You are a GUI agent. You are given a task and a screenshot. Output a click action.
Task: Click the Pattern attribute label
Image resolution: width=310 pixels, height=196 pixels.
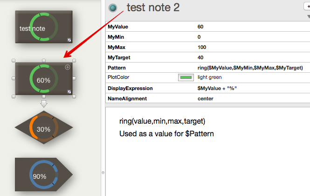[117, 68]
